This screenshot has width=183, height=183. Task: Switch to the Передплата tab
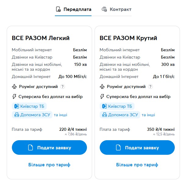pyautogui.click(x=77, y=9)
